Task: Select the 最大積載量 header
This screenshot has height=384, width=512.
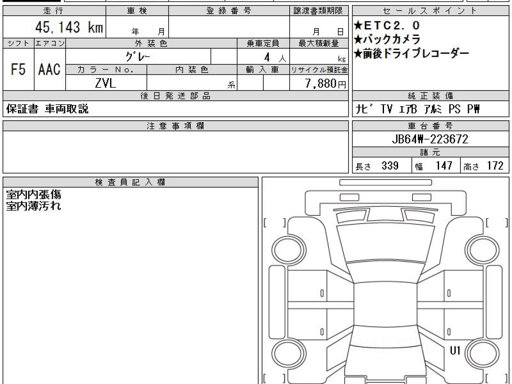Action: tap(319, 43)
